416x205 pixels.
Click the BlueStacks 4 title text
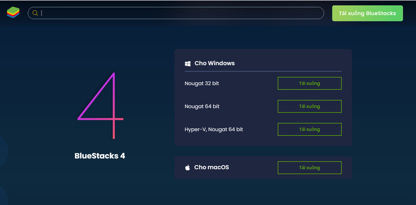point(100,156)
